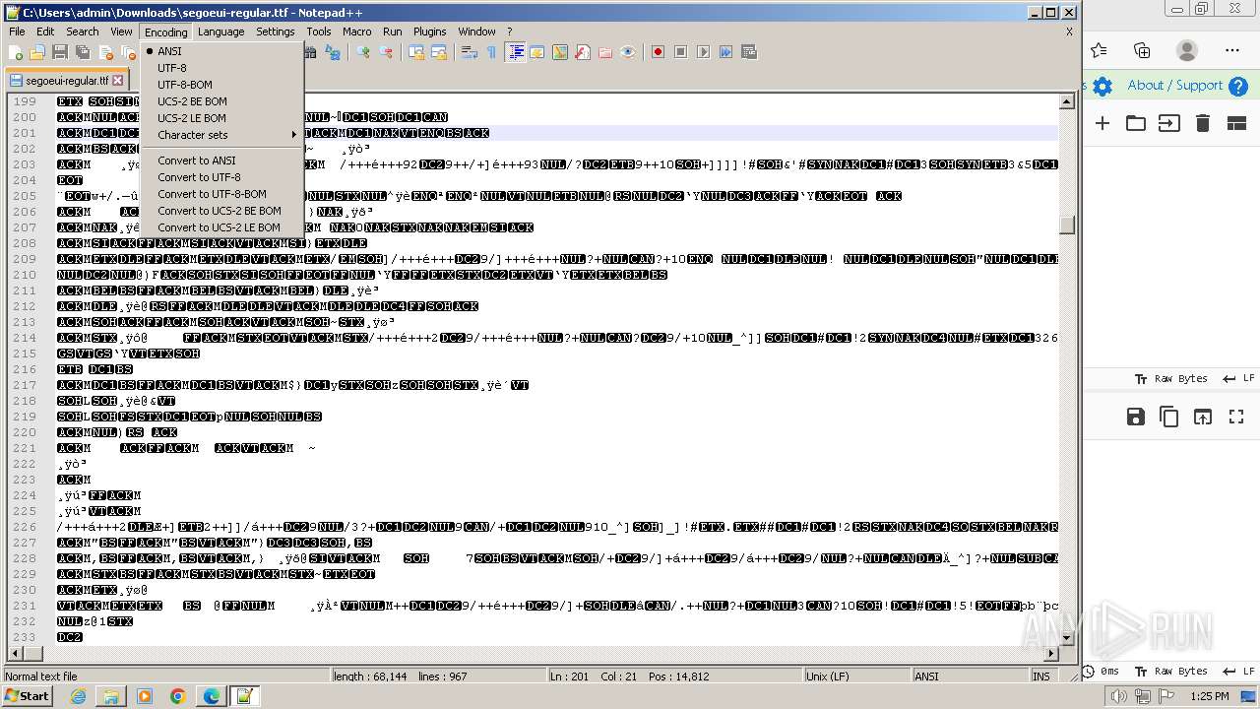Open Folder as Workspace icon
The height and width of the screenshot is (709, 1260).
[x=605, y=52]
